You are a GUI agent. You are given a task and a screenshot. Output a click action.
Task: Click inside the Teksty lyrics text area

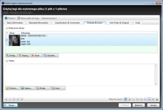[79, 74]
